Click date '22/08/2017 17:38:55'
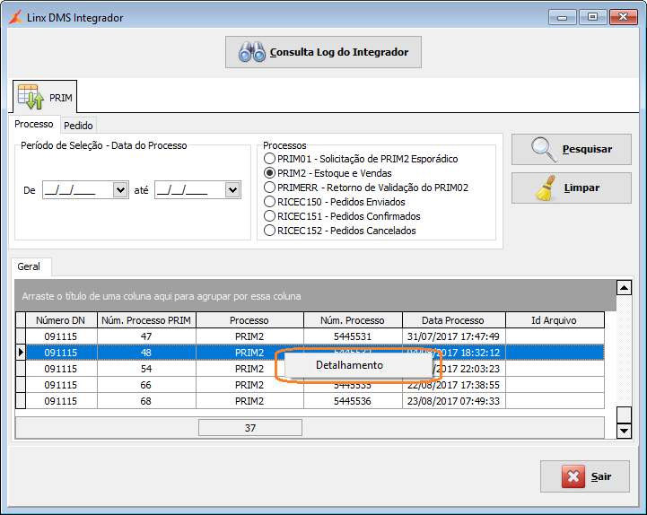647x515 pixels. 453,385
